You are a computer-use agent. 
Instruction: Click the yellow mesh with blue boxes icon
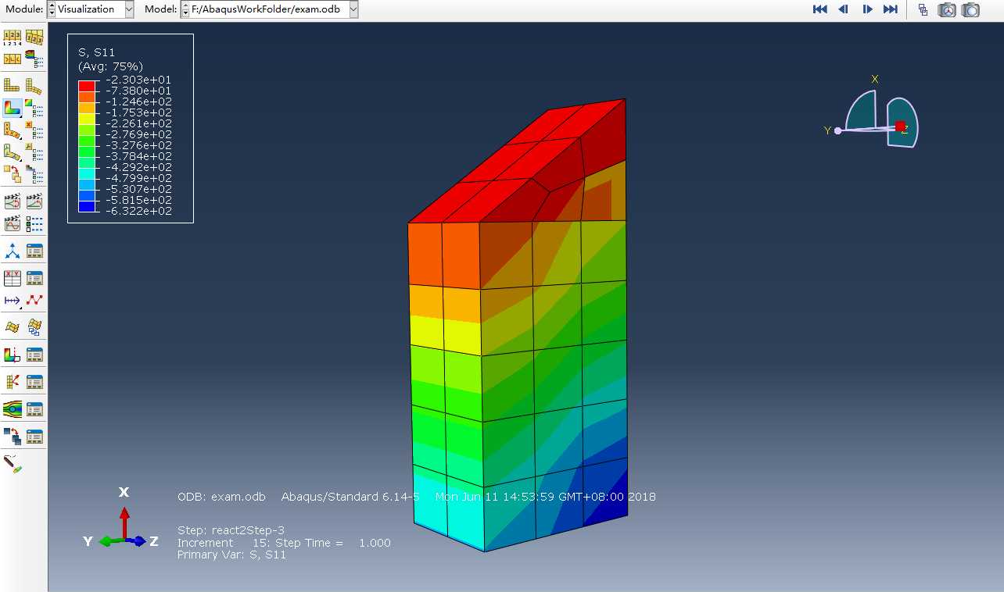(34, 326)
